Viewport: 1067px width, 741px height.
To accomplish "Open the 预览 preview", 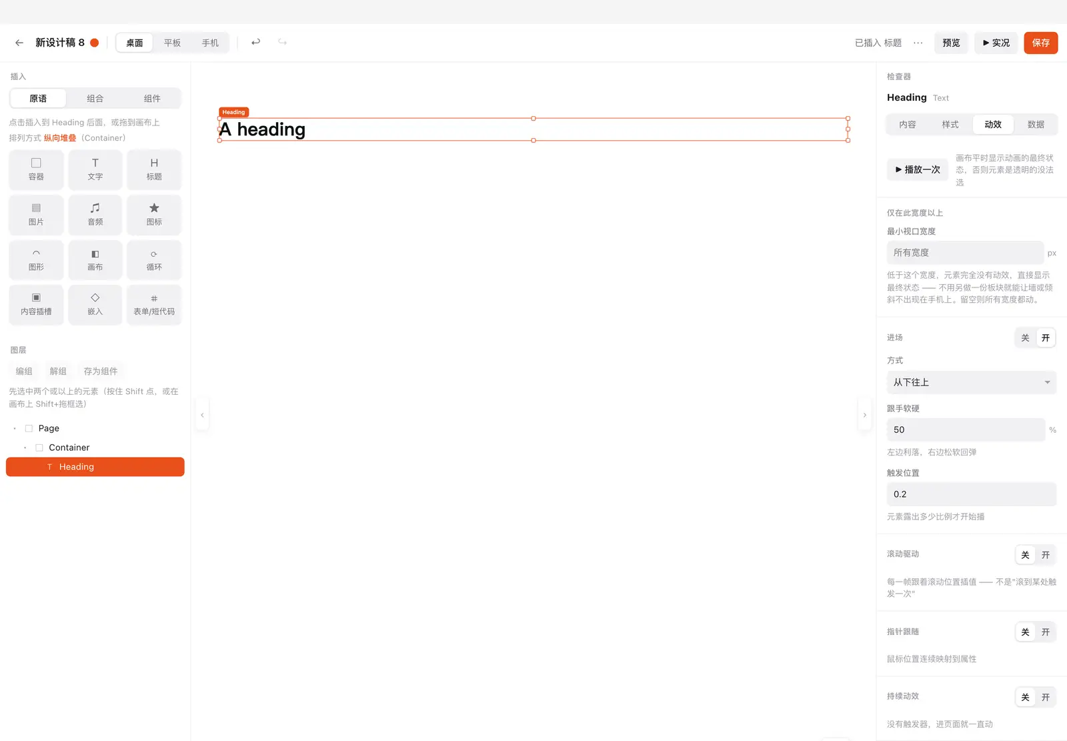I will coord(951,43).
